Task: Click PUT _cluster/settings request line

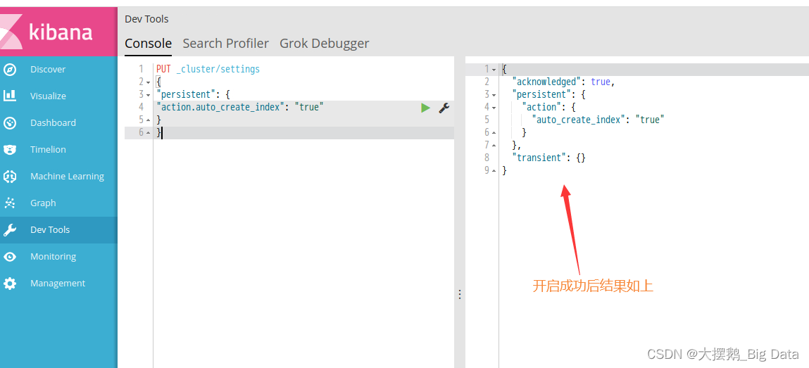Action: (x=208, y=69)
